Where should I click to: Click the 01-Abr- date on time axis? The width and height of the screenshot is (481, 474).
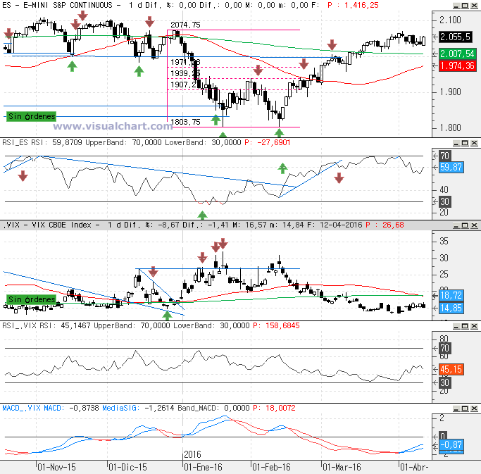[414, 467]
